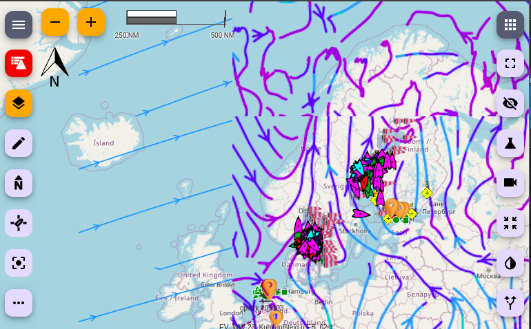Activate the pencil edit tool

(19, 143)
